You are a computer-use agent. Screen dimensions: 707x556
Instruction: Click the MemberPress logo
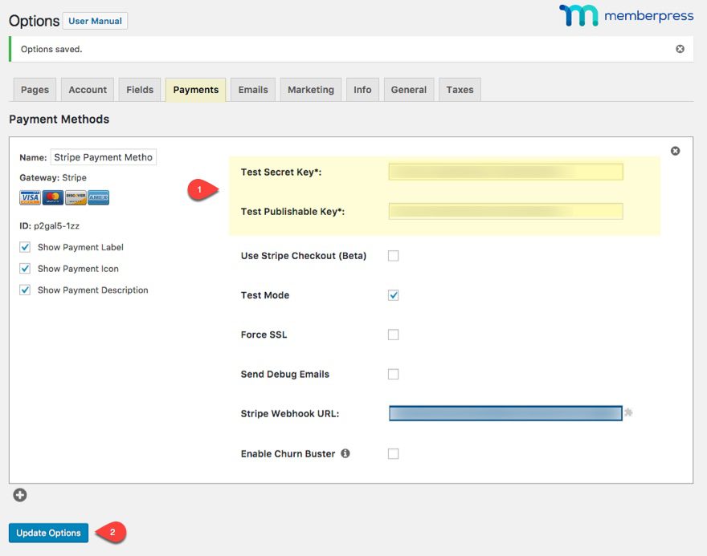click(626, 15)
